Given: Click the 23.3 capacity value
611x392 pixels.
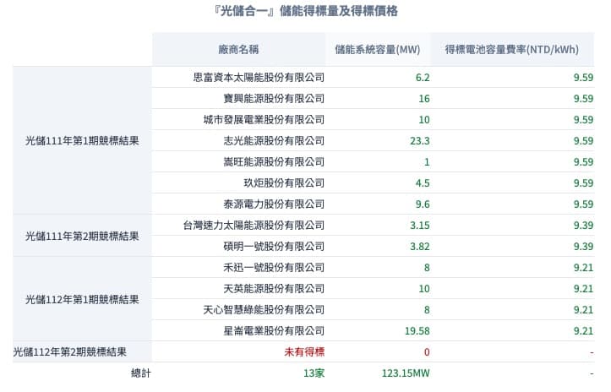Looking at the screenshot, I should pyautogui.click(x=420, y=141).
